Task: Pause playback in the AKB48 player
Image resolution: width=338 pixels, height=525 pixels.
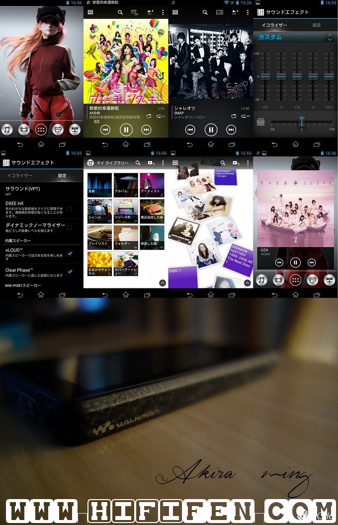Action: click(x=126, y=130)
